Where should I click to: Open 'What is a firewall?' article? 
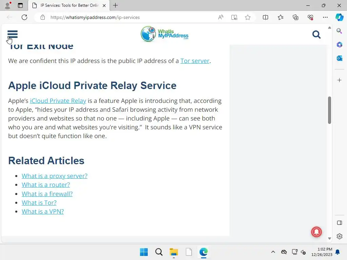[47, 194]
